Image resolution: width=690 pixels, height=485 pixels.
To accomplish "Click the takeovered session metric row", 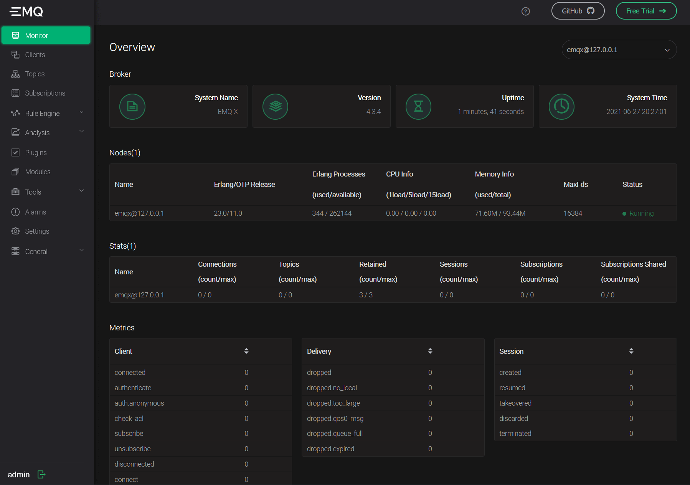I will pos(586,403).
